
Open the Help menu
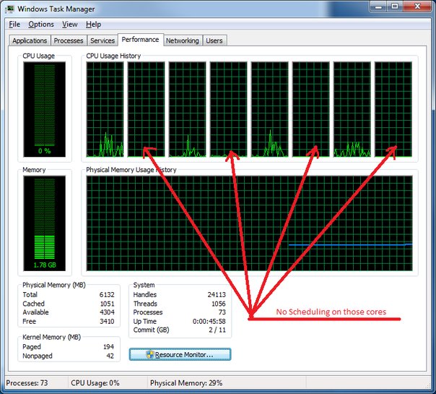point(93,25)
